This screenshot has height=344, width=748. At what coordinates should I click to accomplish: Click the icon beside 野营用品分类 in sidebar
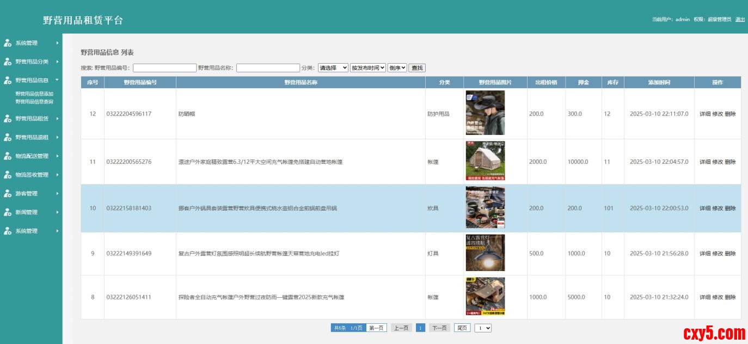pyautogui.click(x=8, y=62)
